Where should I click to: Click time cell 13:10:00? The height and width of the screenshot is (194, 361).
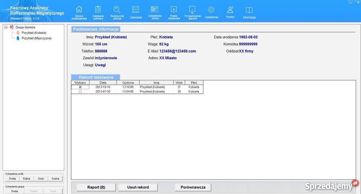coord(128,87)
